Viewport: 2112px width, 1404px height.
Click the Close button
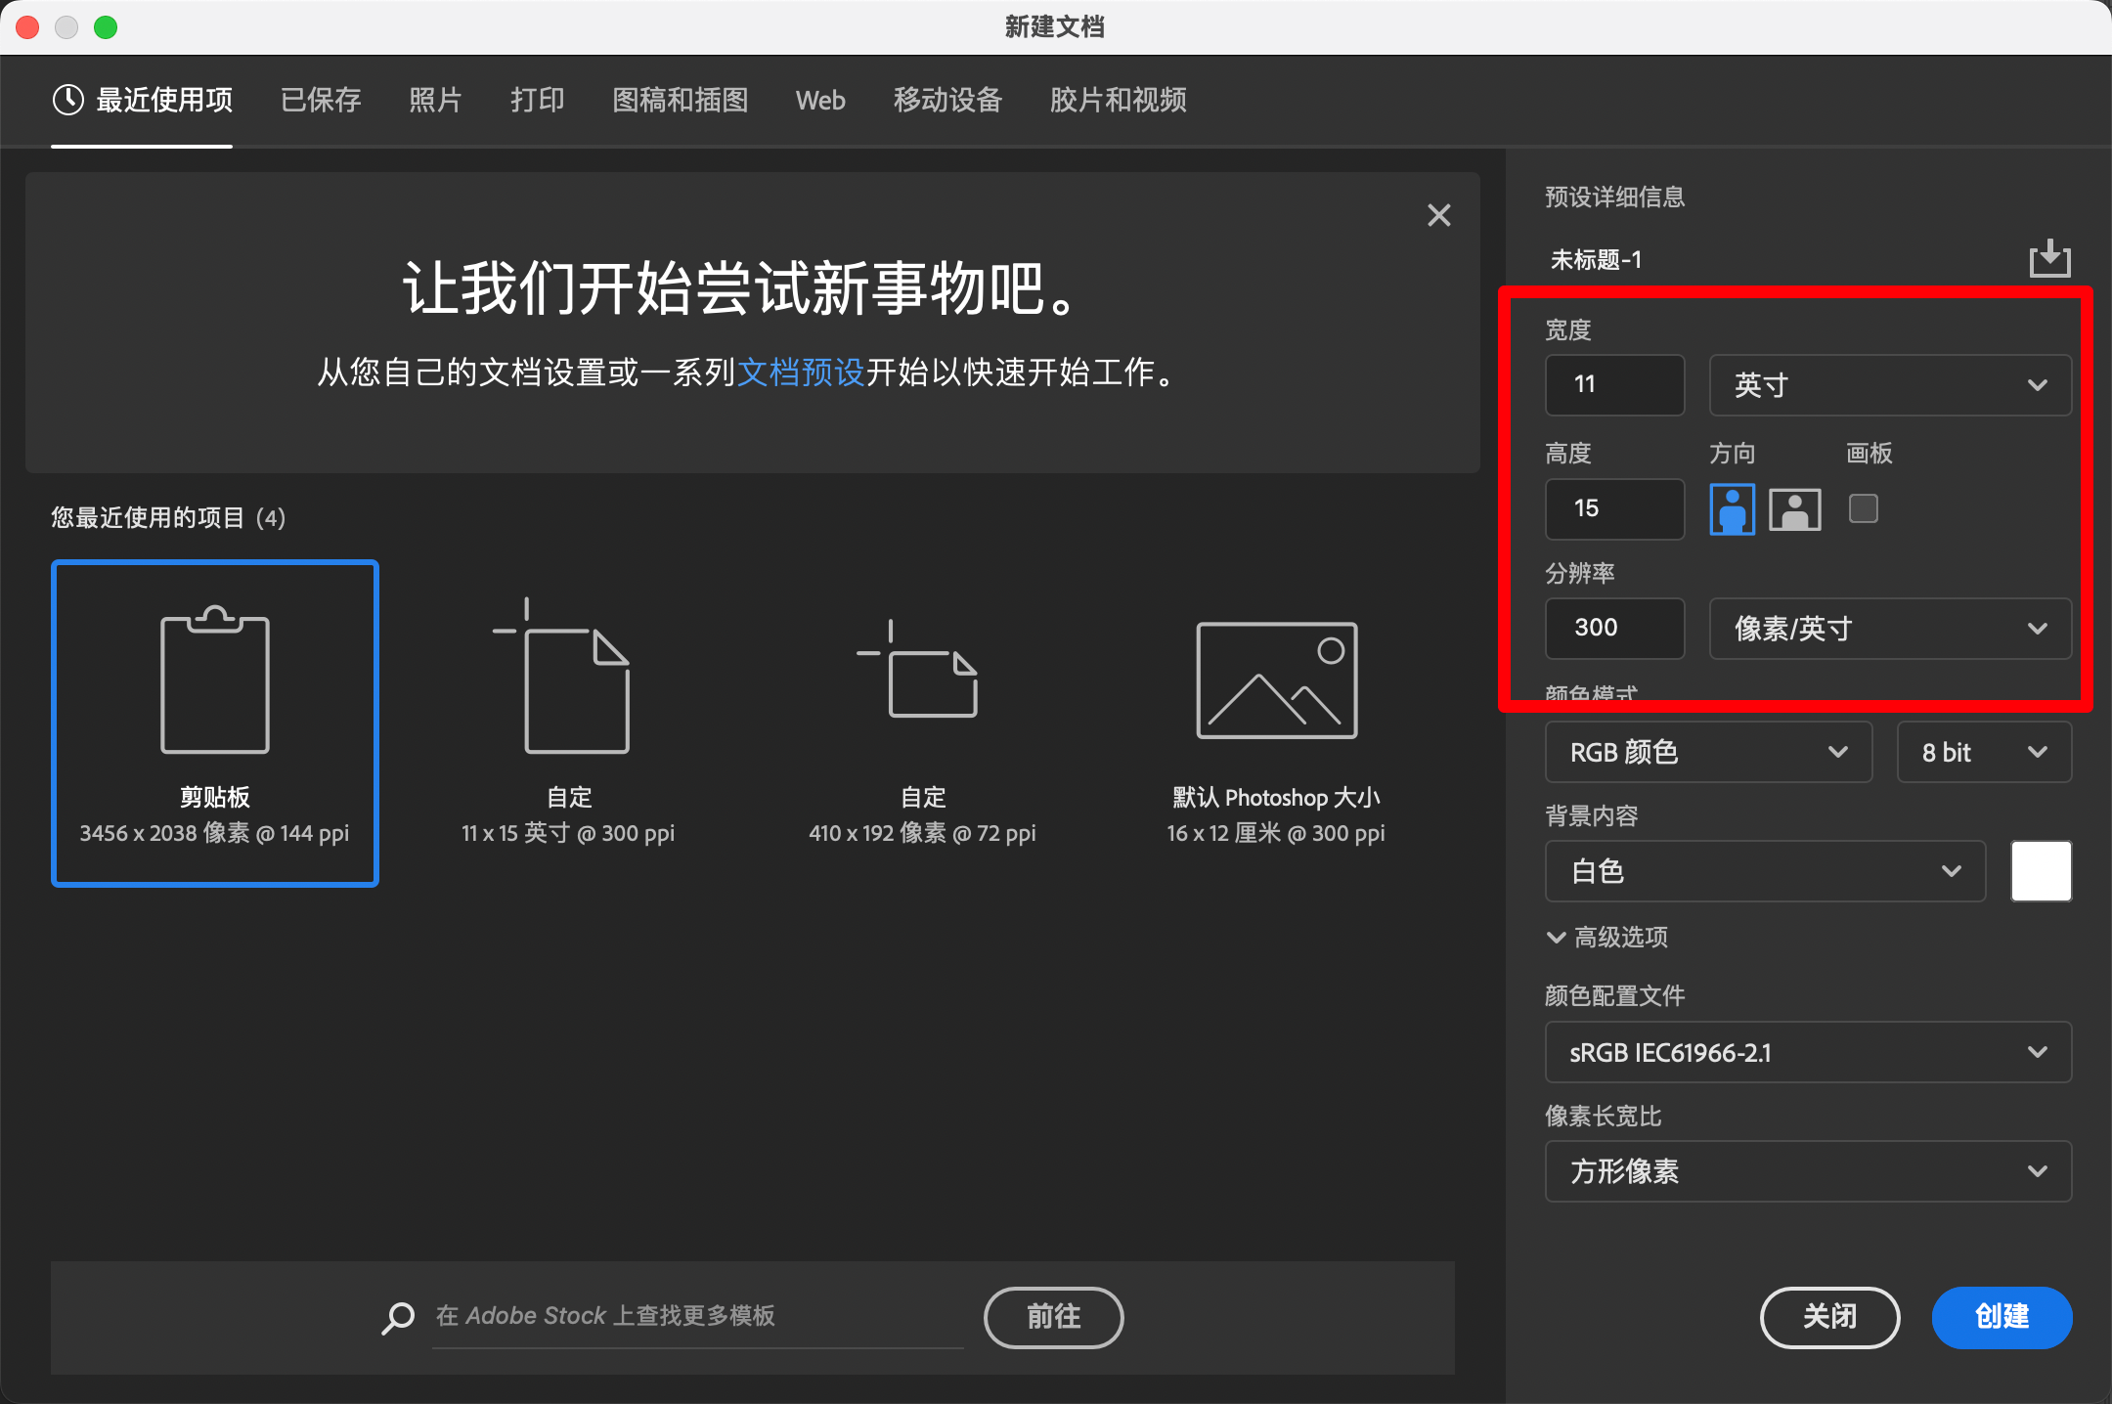click(1829, 1317)
